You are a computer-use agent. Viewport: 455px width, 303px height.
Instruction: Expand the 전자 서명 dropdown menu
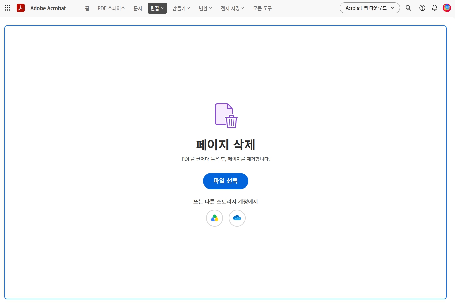pyautogui.click(x=233, y=8)
